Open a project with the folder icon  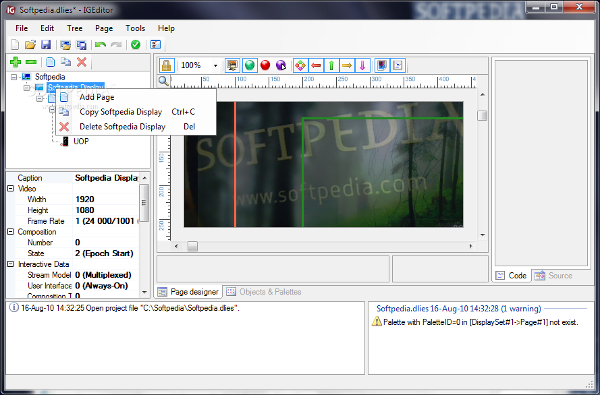30,44
